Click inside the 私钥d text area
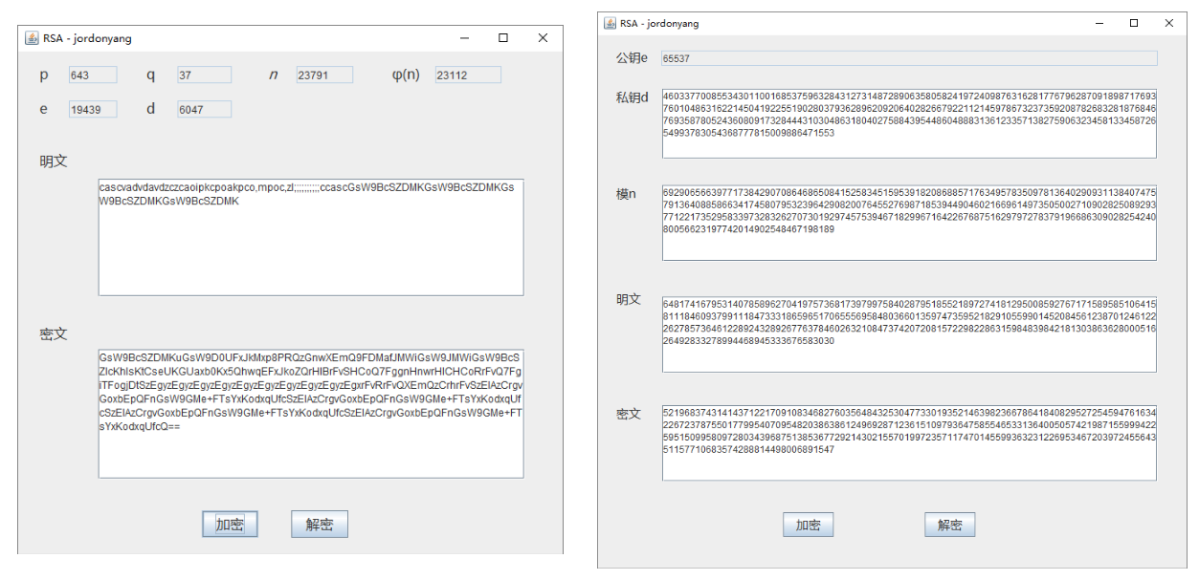The height and width of the screenshot is (580, 1199). point(909,123)
